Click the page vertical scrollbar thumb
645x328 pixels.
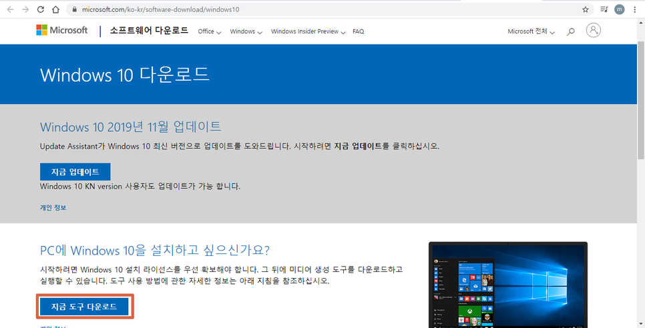[x=641, y=101]
